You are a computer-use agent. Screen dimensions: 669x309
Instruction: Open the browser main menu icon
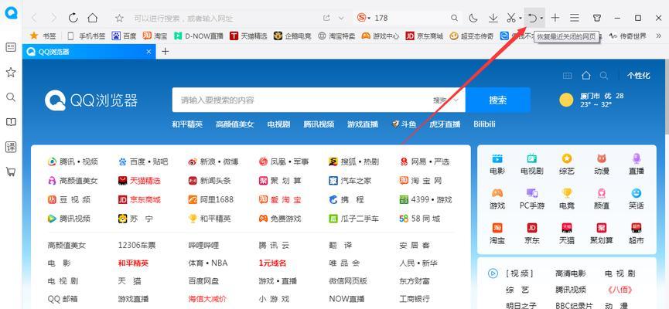575,18
